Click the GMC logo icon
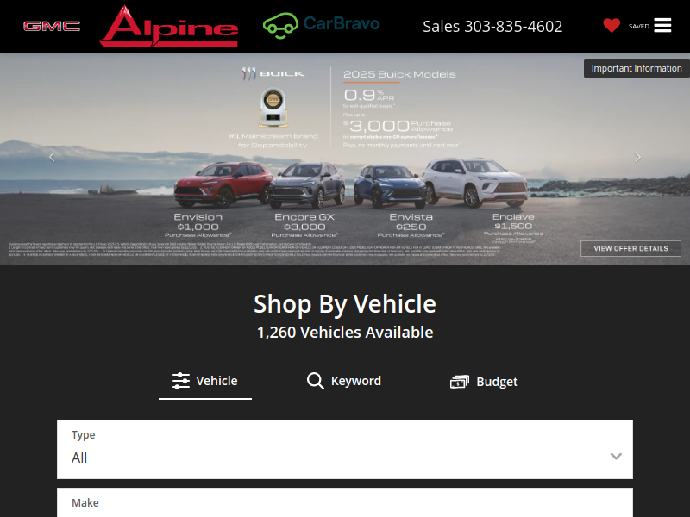The width and height of the screenshot is (690, 517). coord(51,26)
